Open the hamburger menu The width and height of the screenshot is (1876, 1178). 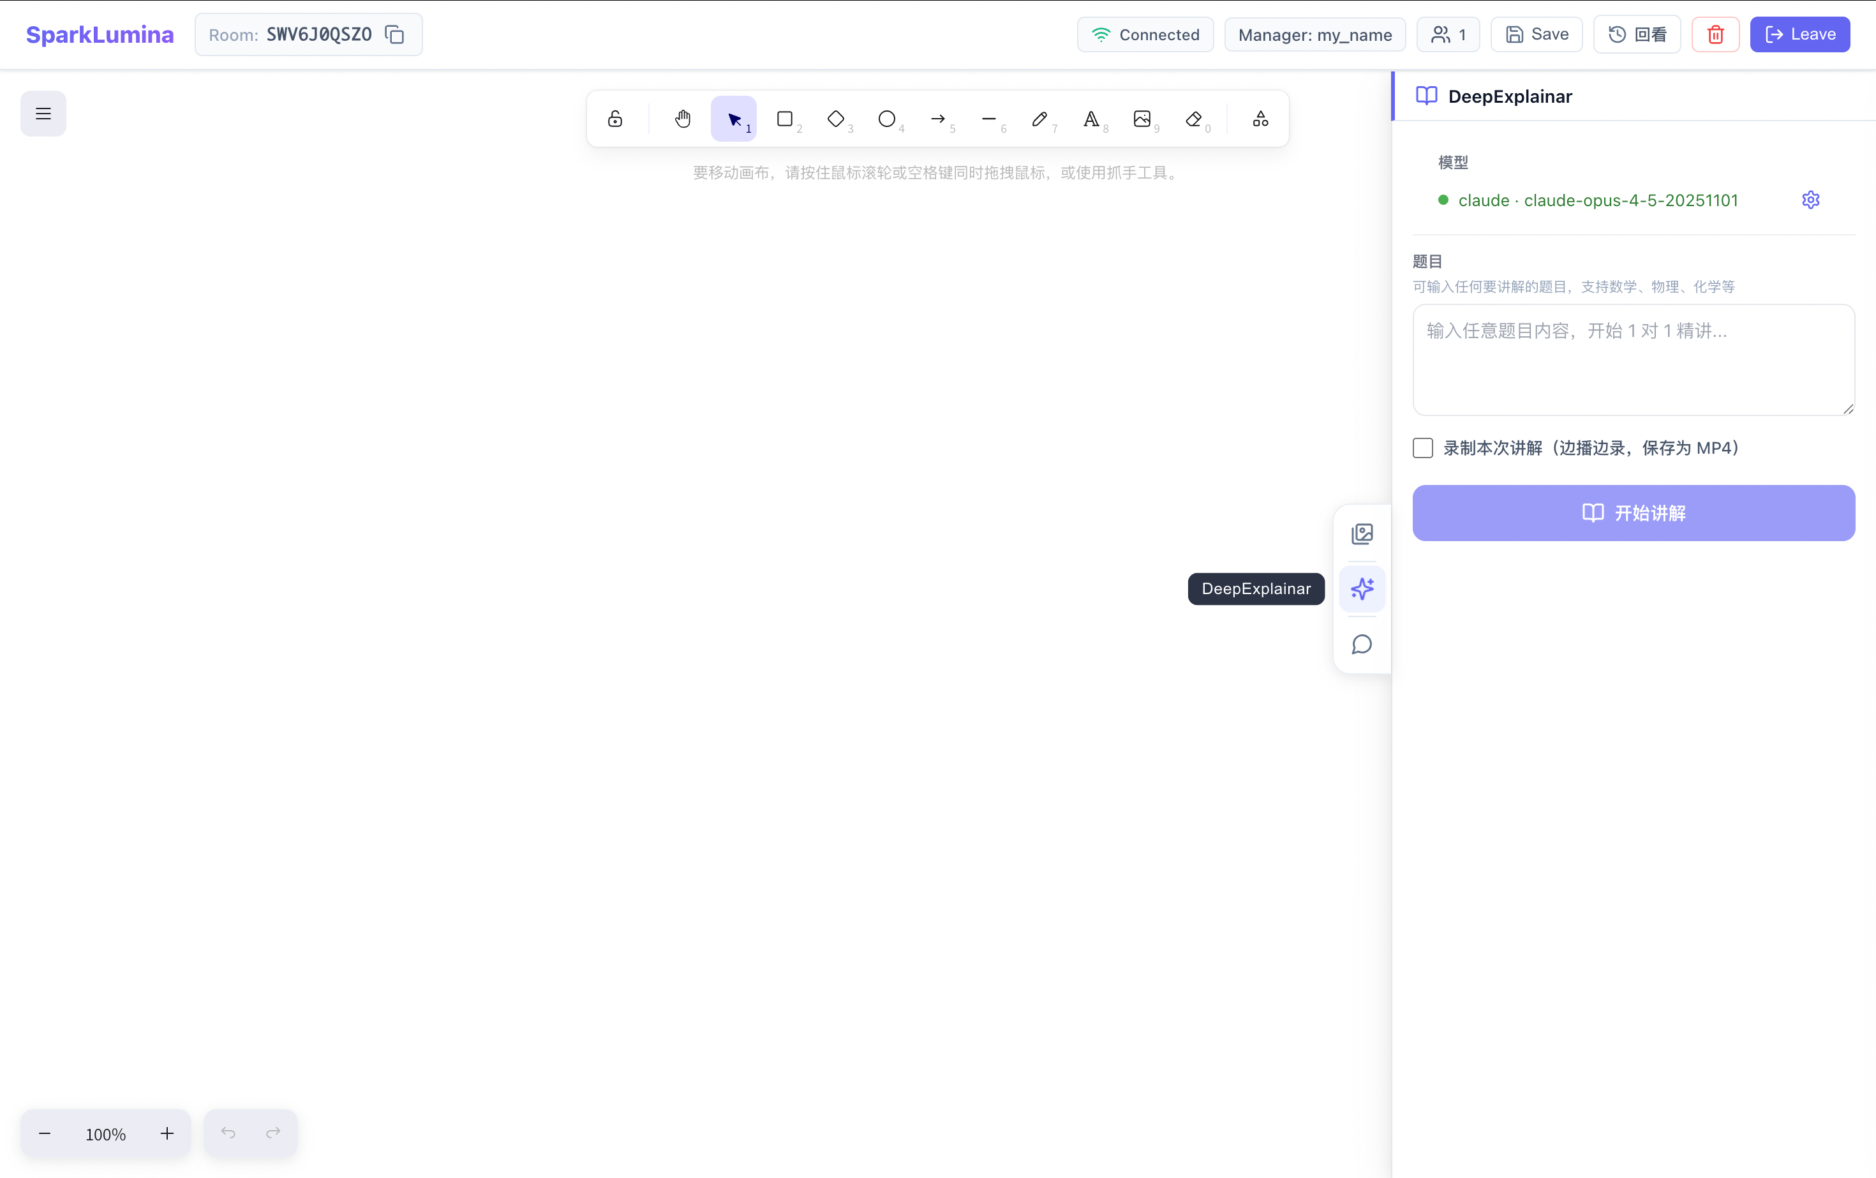(43, 113)
